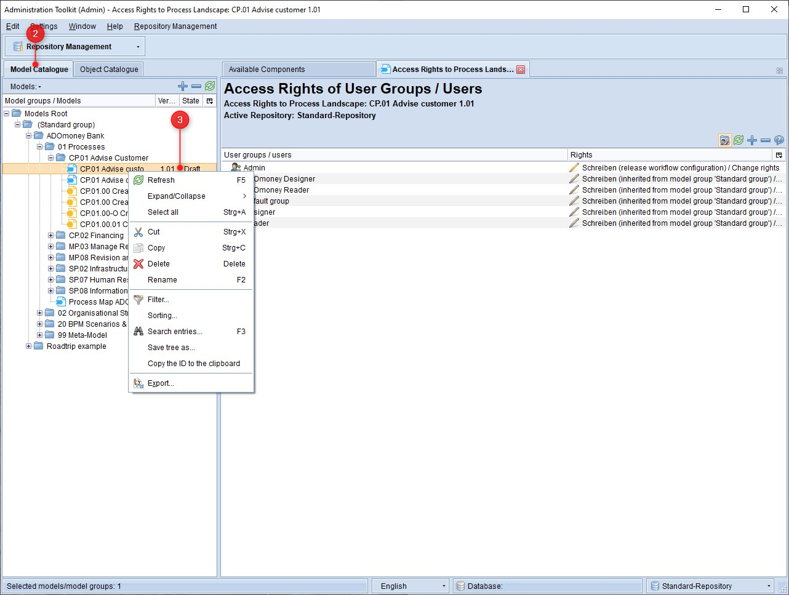Collapse the ADOmoney Bank node
Viewport: 789px width, 595px height.
pos(28,136)
